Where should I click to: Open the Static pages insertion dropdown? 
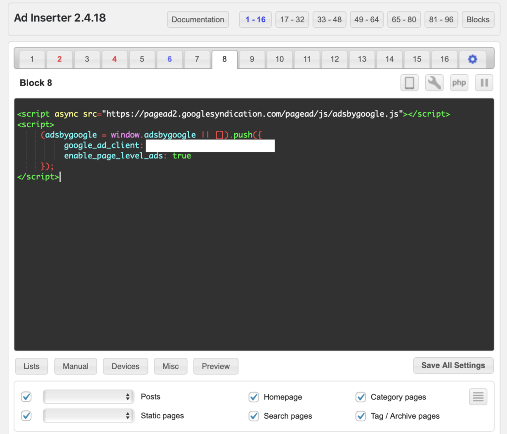88,416
